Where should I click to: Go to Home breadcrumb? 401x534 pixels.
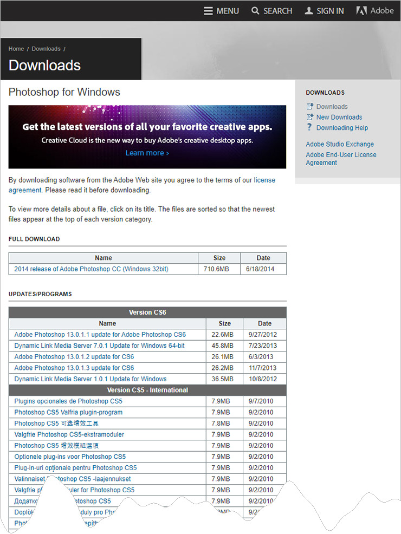tap(16, 49)
